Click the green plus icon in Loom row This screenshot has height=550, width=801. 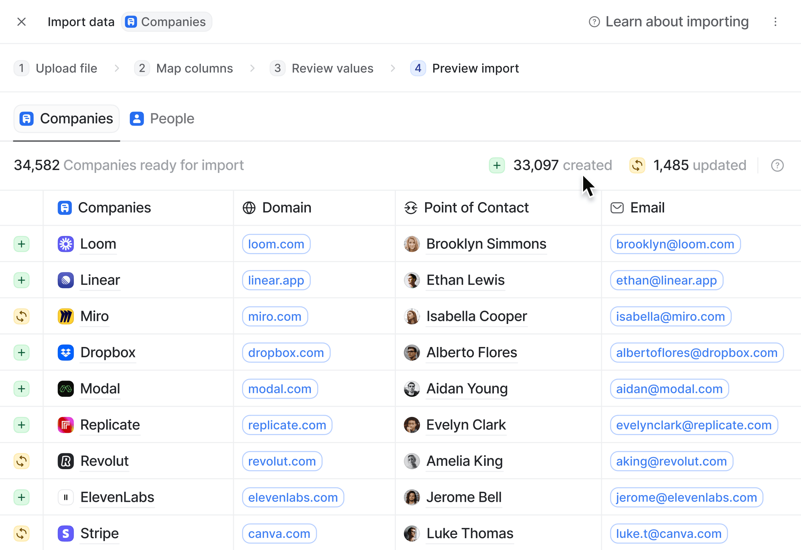[21, 244]
